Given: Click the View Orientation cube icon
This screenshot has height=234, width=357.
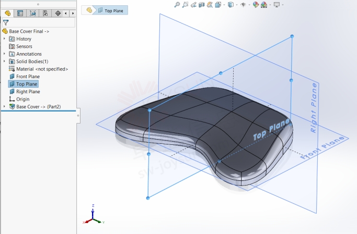Looking at the screenshot, I should click(x=218, y=5).
